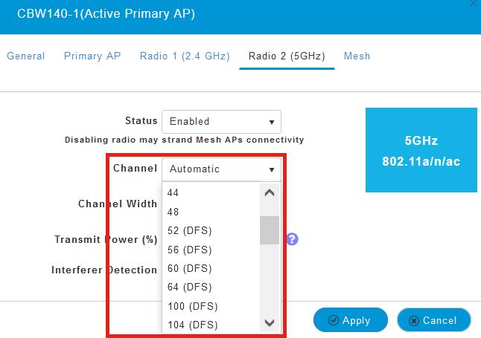Click the channel list scrollbar thumb
Image resolution: width=481 pixels, height=338 pixels.
[x=270, y=230]
